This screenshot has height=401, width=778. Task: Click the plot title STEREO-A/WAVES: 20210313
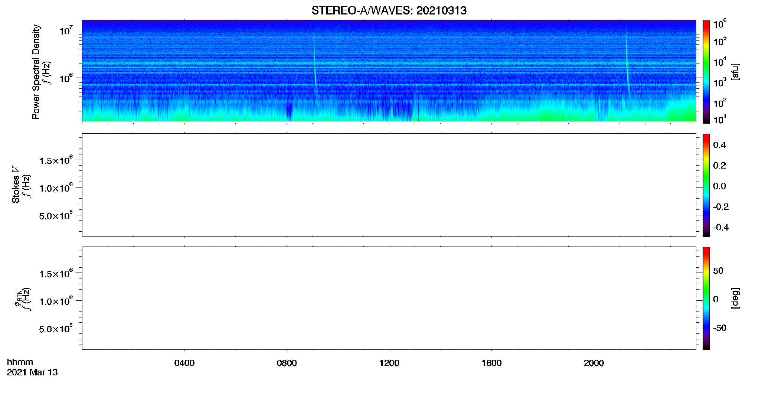389,11
